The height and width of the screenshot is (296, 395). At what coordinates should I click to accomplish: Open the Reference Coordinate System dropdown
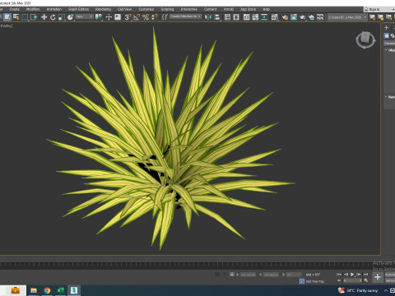point(84,16)
